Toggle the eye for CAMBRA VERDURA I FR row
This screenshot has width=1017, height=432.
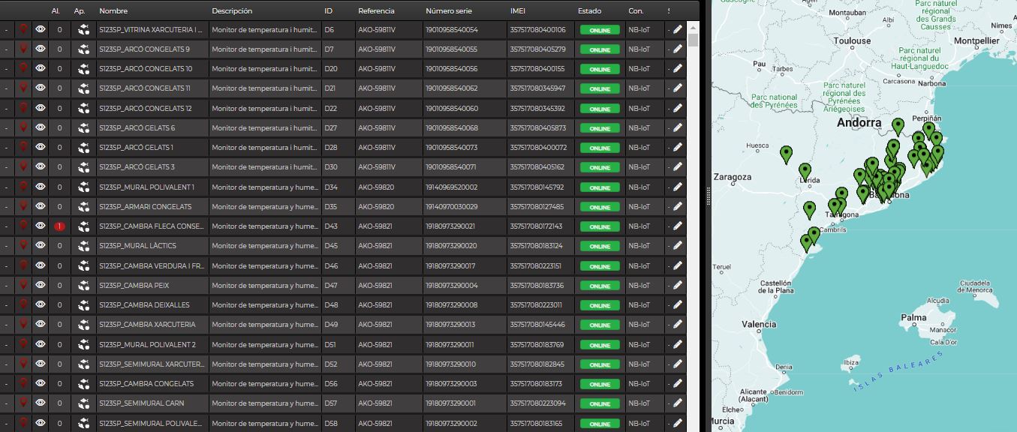pos(41,265)
